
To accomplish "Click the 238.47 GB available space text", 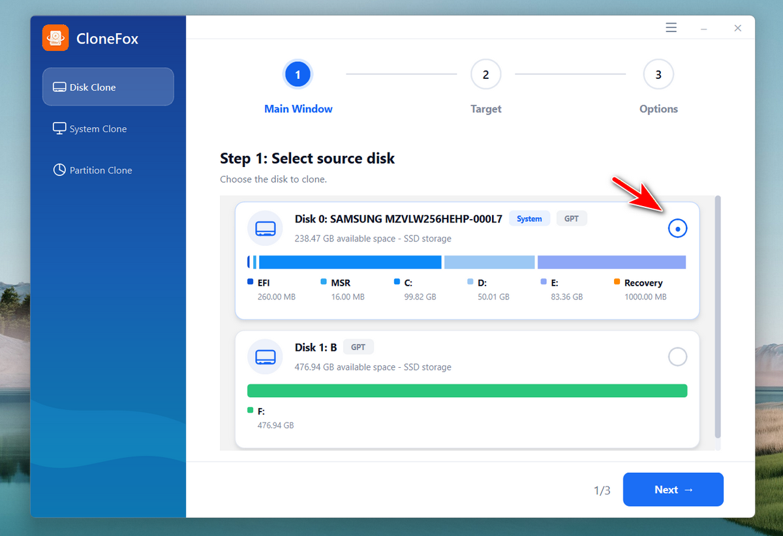I will 373,239.
